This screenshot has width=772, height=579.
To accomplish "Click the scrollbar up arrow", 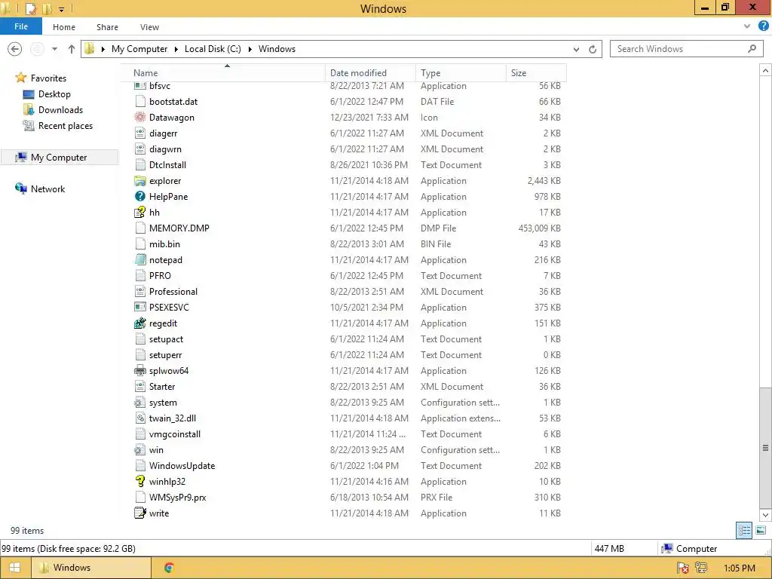I will [x=766, y=71].
